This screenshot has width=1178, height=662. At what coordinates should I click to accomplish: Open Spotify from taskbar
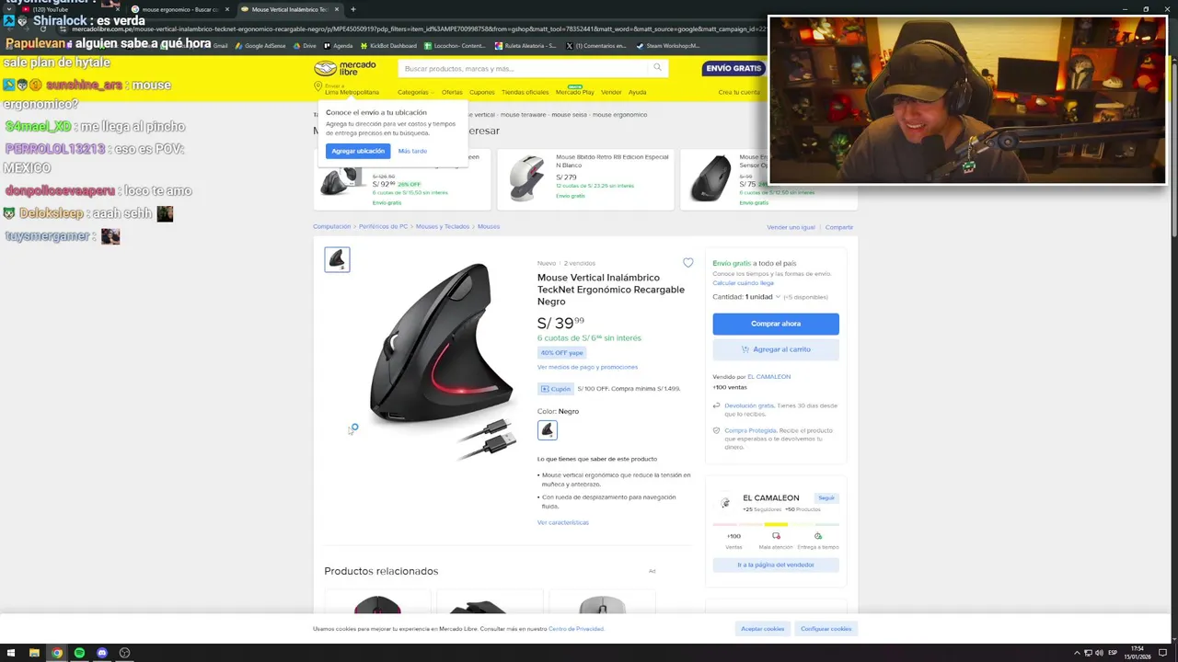pyautogui.click(x=79, y=653)
